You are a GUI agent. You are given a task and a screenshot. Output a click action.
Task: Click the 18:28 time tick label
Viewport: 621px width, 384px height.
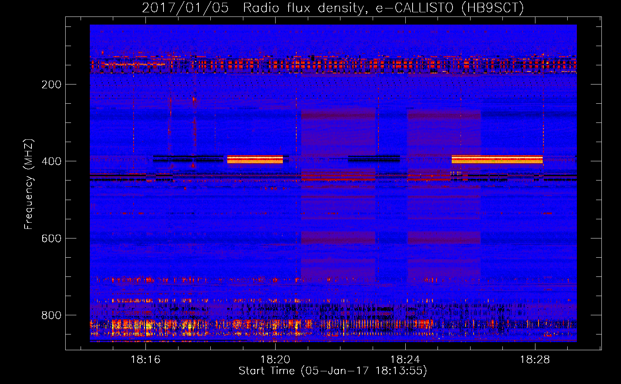(535, 359)
